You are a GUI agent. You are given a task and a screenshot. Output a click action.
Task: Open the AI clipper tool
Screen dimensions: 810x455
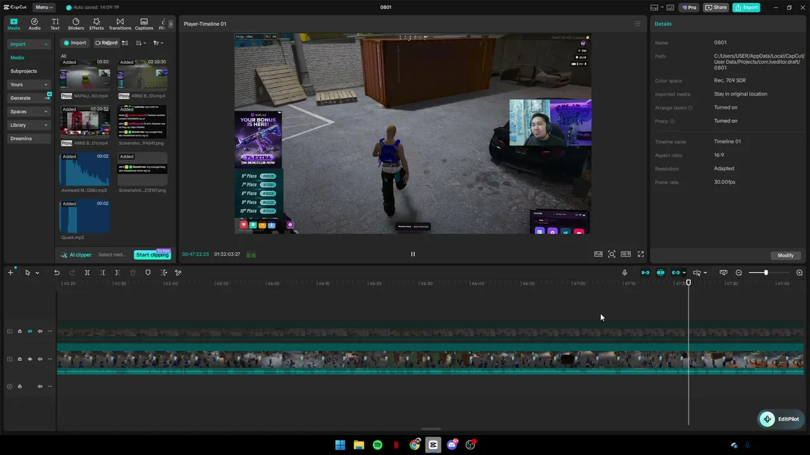[x=77, y=255]
